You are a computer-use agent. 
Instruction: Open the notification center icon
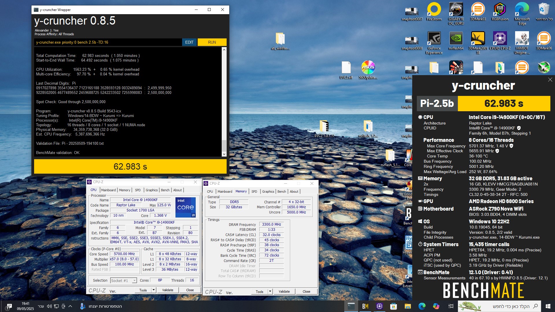pos(9,306)
